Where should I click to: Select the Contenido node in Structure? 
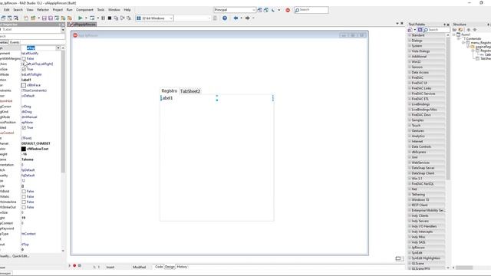(x=473, y=38)
